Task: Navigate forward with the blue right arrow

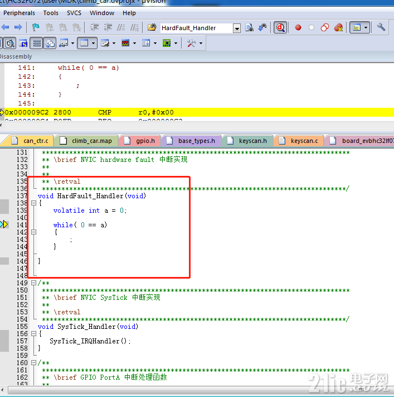Action: tap(18, 27)
